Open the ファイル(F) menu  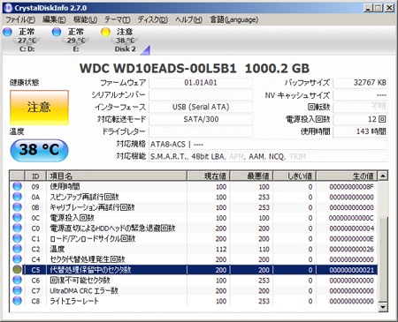pos(20,19)
